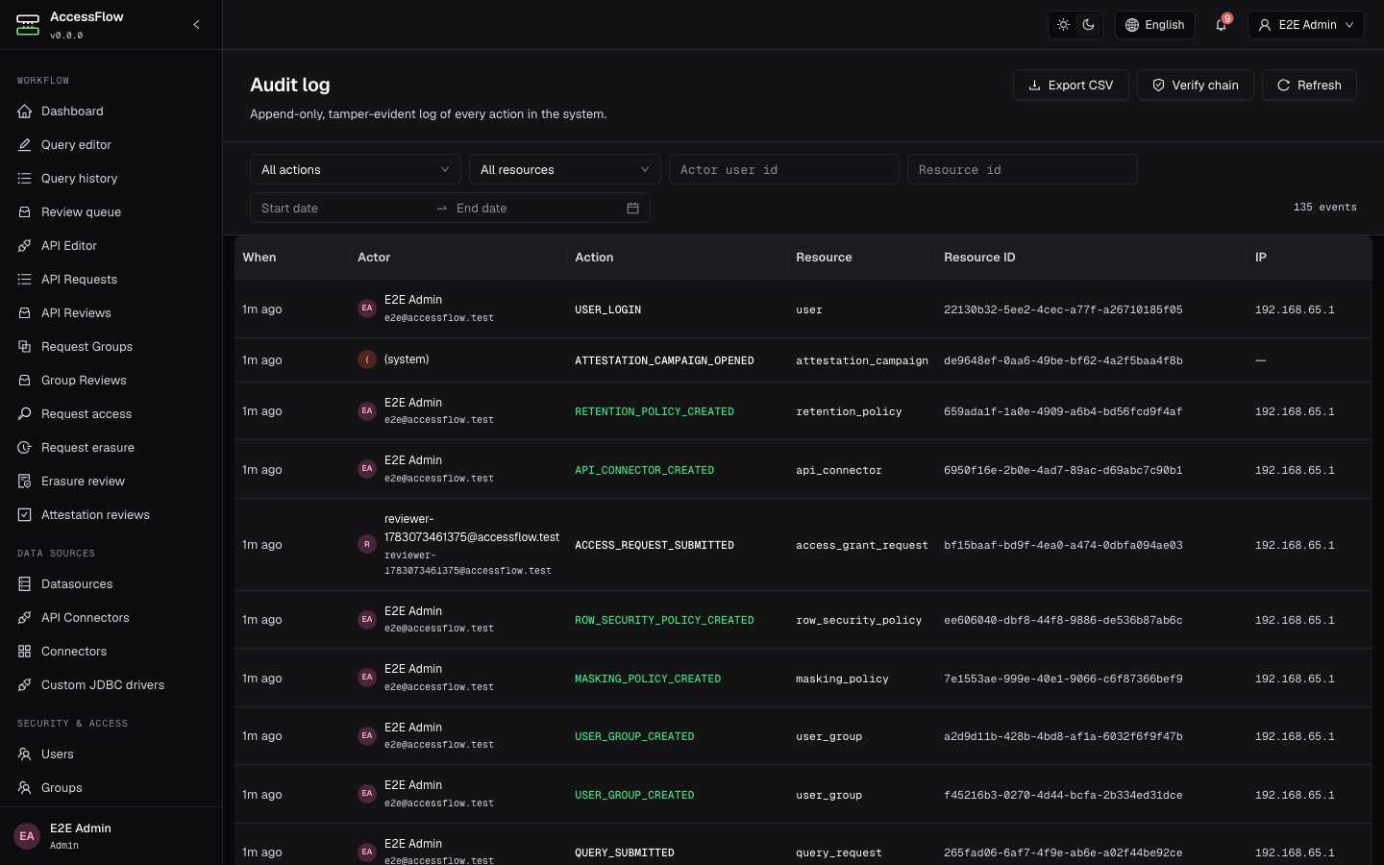
Task: Focus the Actor user id field
Action: [x=784, y=169]
